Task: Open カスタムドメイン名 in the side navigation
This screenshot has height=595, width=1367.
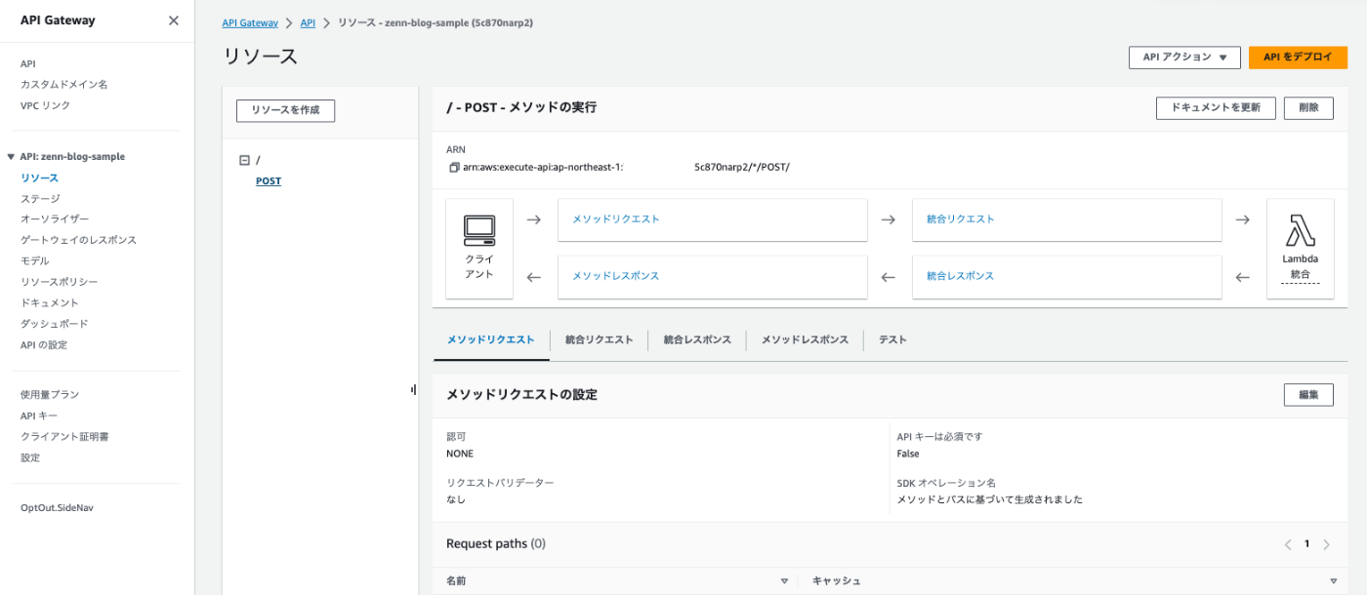Action: [63, 85]
